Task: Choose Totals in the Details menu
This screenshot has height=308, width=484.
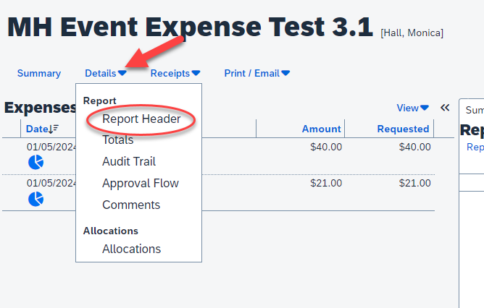Action: click(x=118, y=140)
